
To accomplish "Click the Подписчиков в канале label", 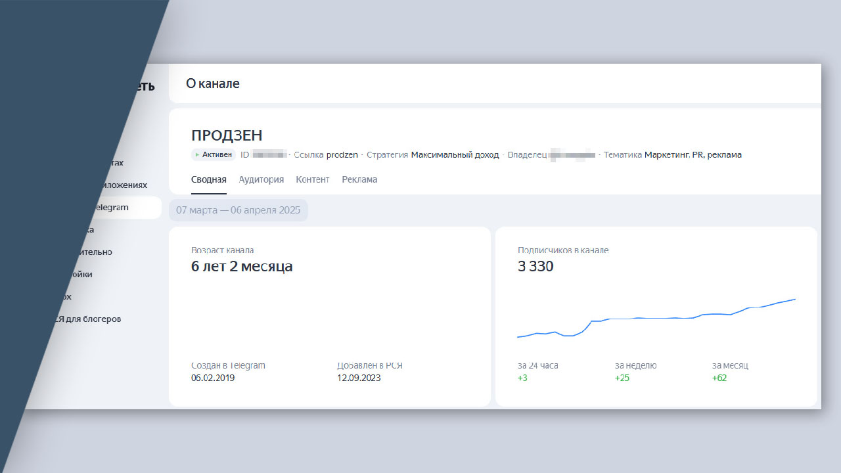I will 563,250.
